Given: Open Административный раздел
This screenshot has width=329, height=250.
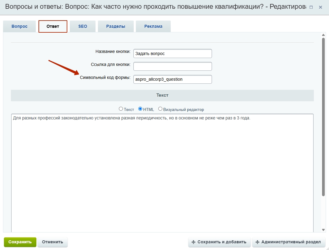Looking at the screenshot, I should (x=288, y=242).
